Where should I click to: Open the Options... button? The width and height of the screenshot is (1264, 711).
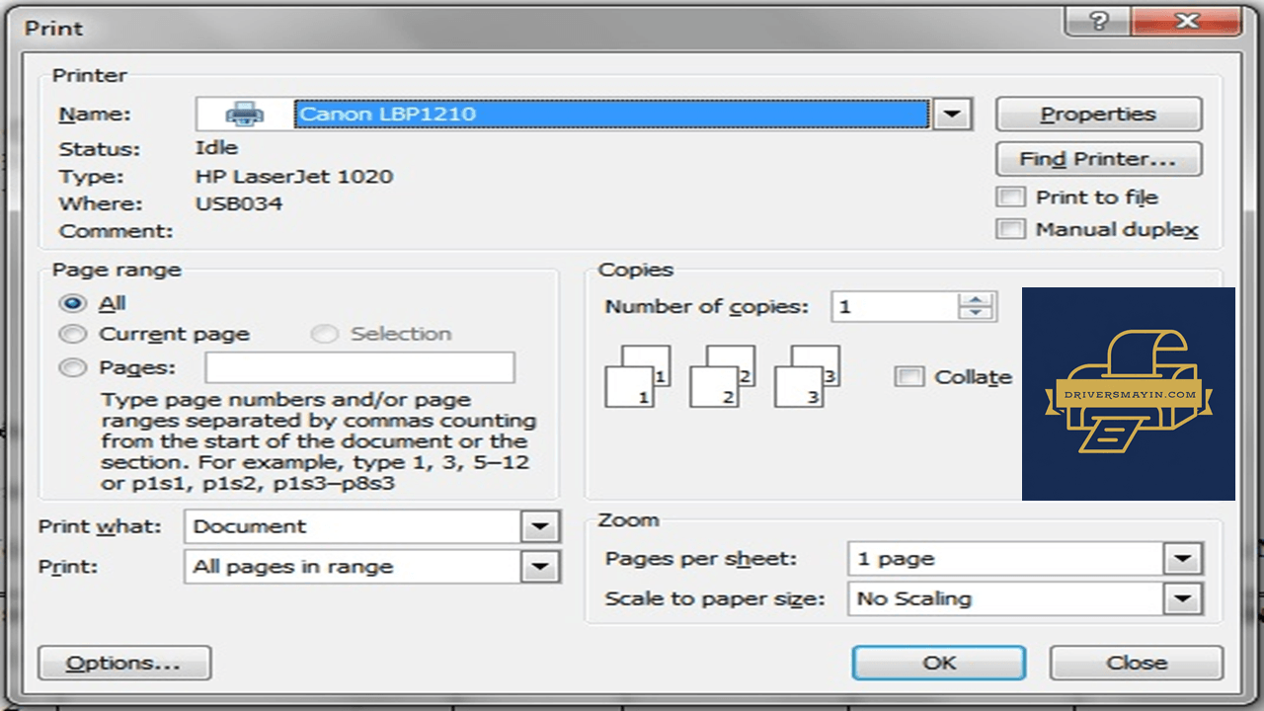(x=124, y=664)
